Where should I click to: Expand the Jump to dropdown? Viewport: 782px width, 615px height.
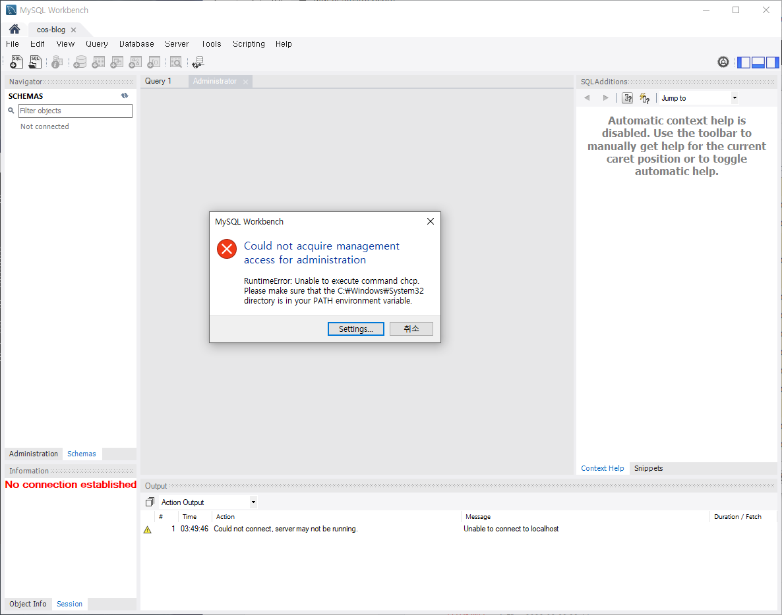(x=734, y=98)
